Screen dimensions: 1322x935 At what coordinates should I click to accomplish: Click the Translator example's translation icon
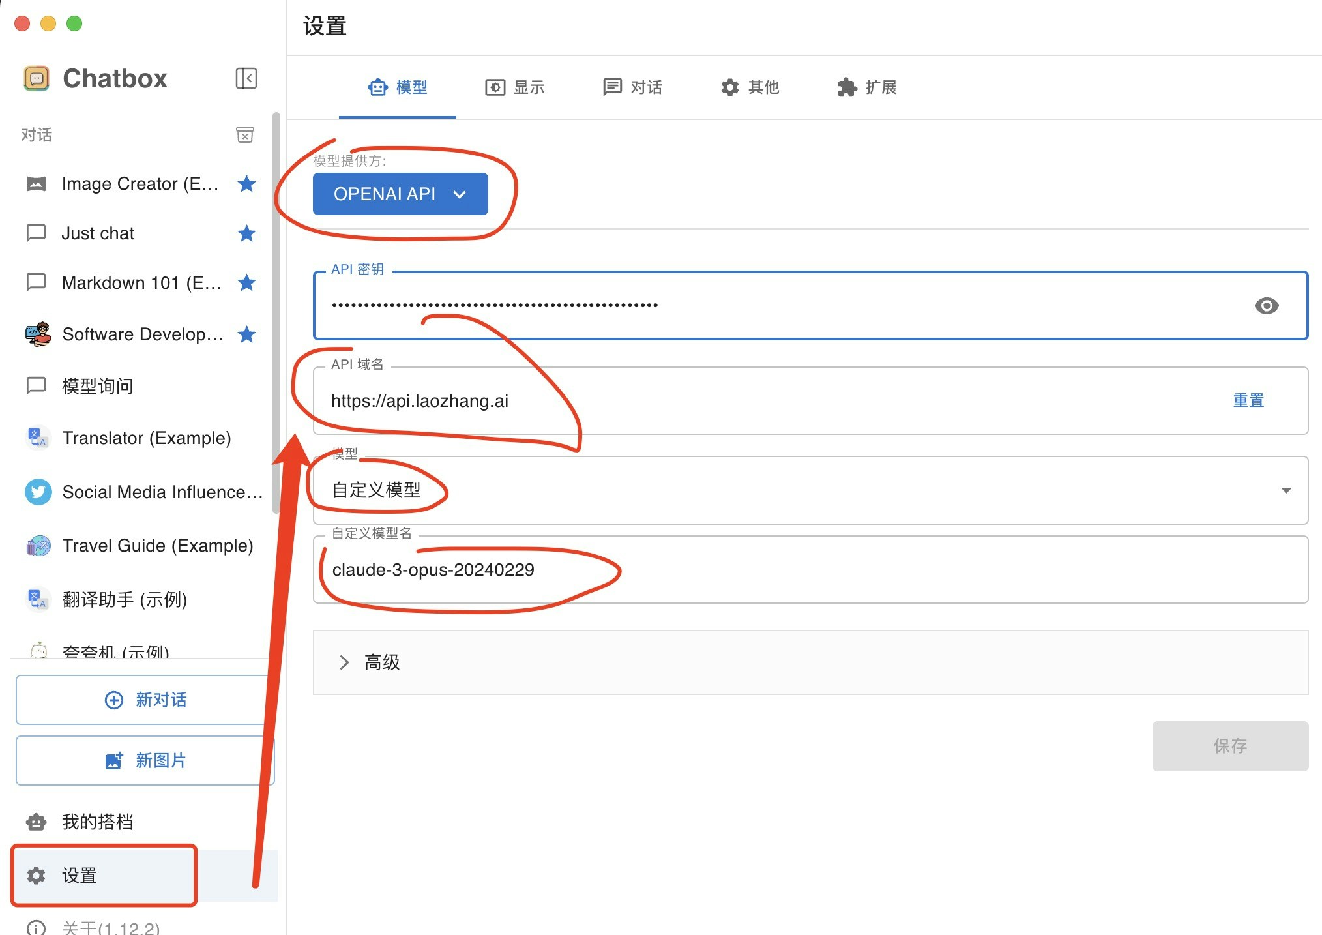37,438
